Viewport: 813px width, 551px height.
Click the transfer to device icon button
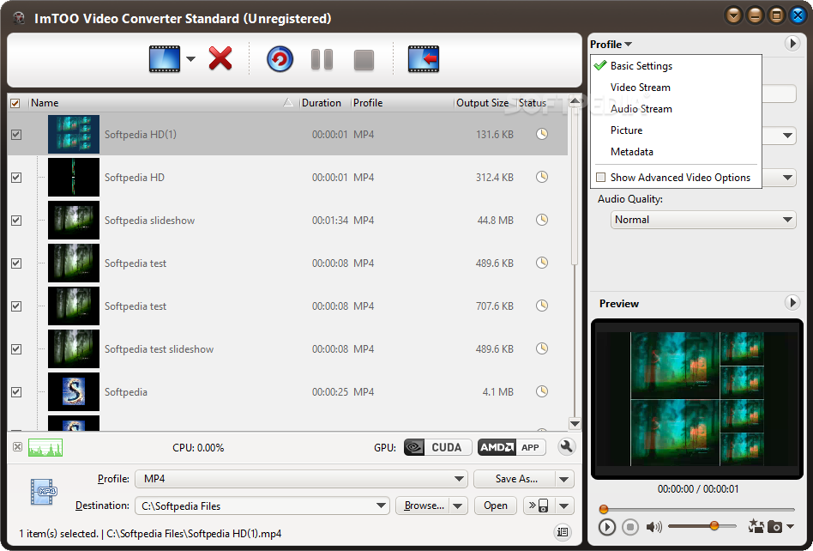point(539,506)
